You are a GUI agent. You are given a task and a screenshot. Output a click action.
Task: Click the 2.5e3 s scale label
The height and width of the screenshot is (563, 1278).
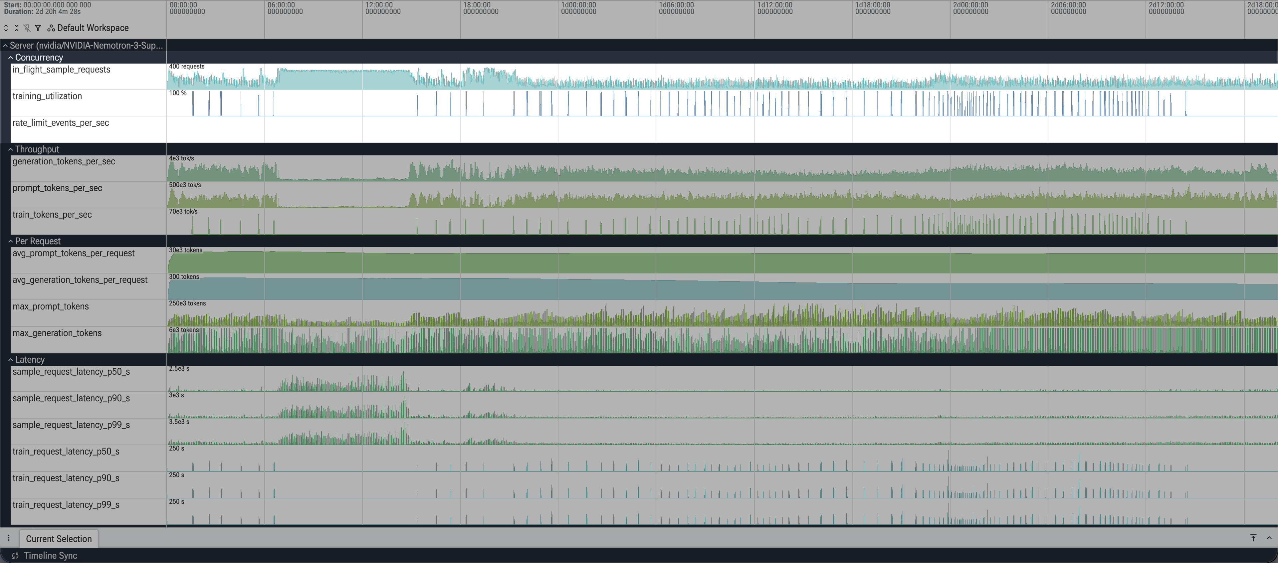[x=179, y=369]
